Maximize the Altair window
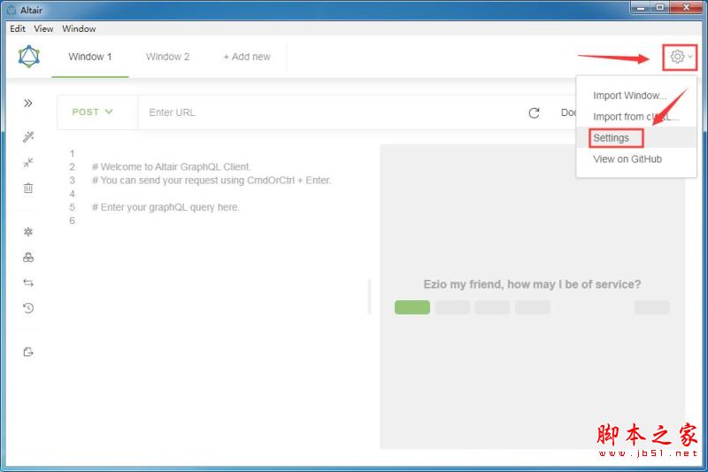 [659, 7]
